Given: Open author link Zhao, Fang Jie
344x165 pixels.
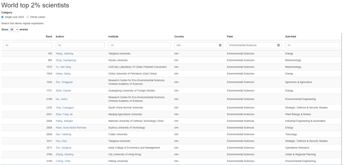Looking at the screenshot, I should coord(64,114).
